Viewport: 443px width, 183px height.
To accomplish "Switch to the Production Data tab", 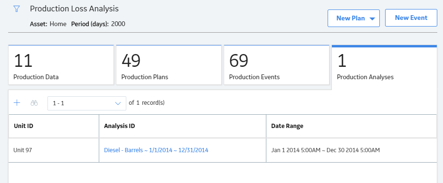I will click(x=61, y=65).
